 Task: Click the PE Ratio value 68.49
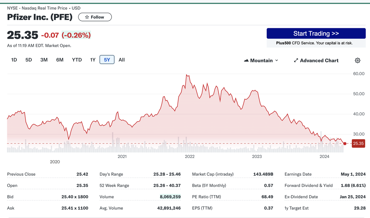267,197
